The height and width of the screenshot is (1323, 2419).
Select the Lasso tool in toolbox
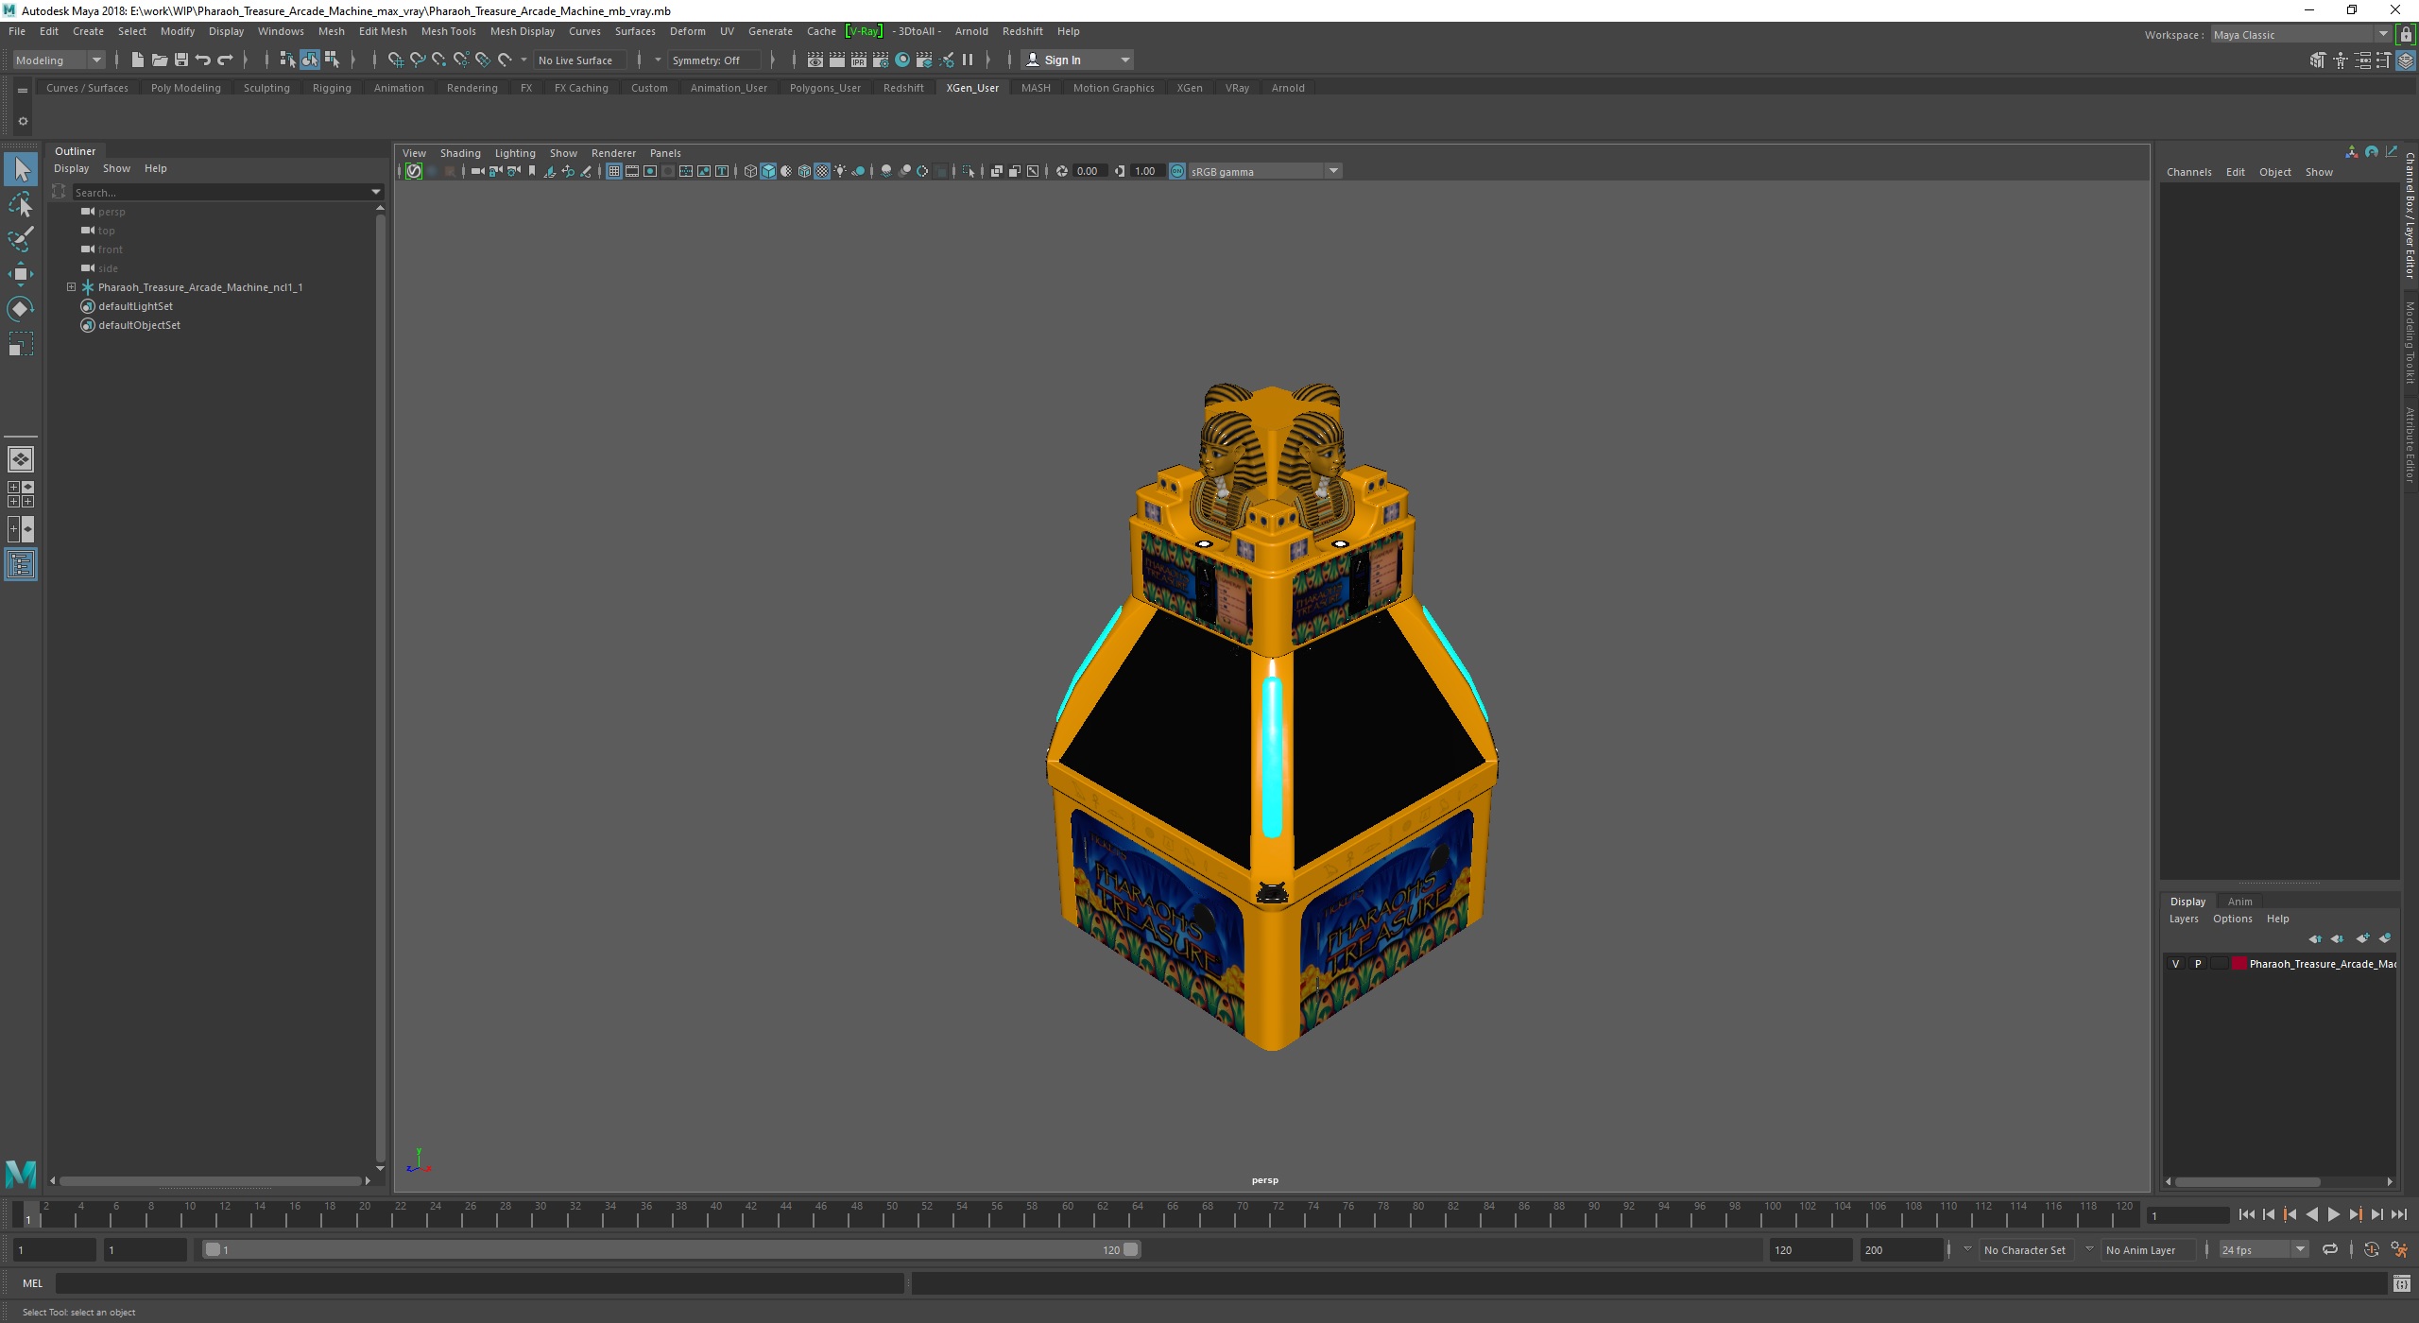tap(21, 204)
